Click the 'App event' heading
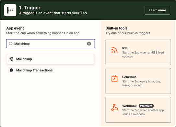 [x=15, y=28]
